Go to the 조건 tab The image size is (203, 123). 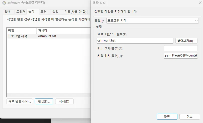tap(43, 12)
